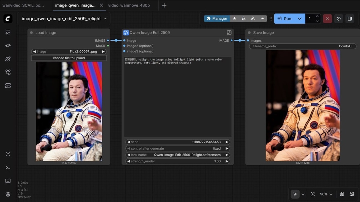
Task: Select the pointer selection tool
Action: (295, 194)
